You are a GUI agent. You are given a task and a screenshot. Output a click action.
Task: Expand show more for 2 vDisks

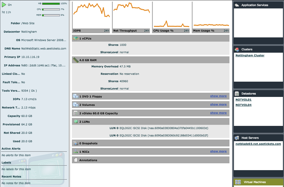(x=218, y=113)
